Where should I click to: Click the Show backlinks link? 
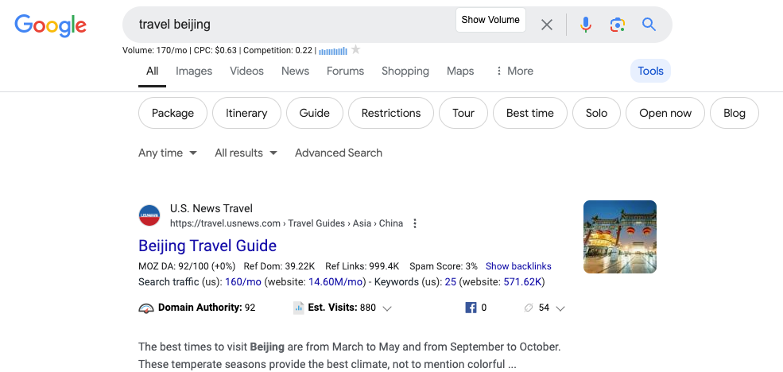pyautogui.click(x=518, y=266)
